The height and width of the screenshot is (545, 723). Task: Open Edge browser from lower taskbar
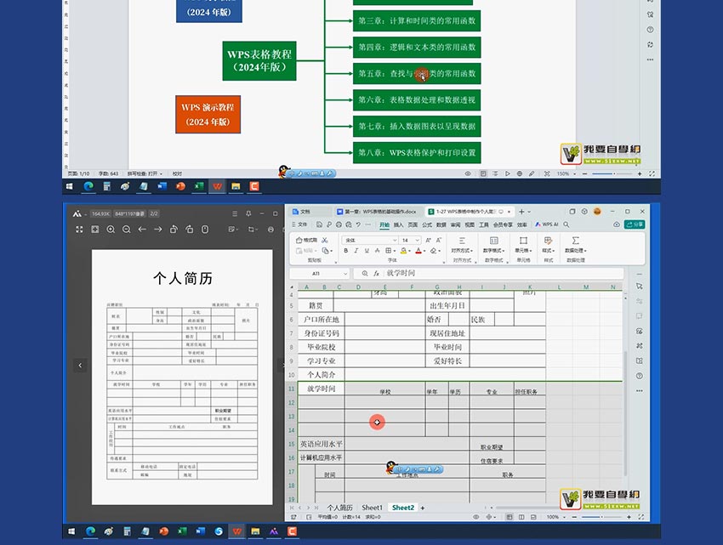coord(90,531)
